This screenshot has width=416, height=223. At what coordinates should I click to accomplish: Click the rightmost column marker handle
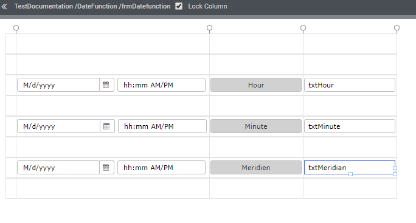click(397, 28)
